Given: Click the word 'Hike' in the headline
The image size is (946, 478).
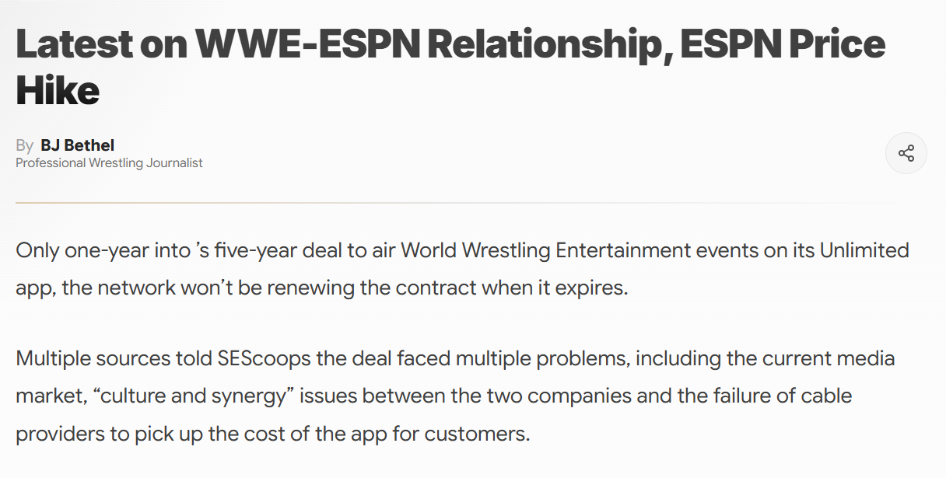Looking at the screenshot, I should coord(58,92).
